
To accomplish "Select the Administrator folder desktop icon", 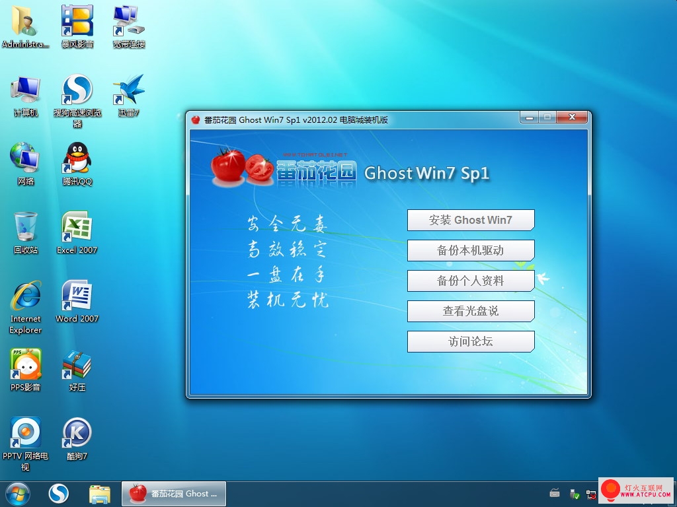I will coord(25,26).
